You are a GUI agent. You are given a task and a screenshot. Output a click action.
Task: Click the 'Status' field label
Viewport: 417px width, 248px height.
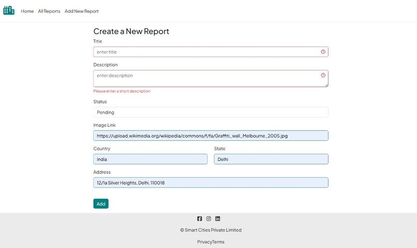tap(100, 101)
